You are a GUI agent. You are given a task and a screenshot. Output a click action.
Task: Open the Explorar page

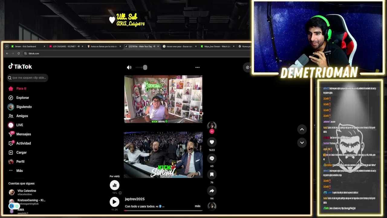23,97
